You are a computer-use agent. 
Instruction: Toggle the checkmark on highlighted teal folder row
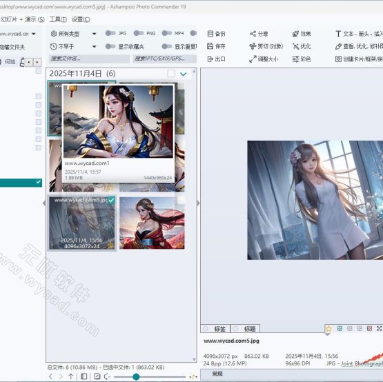(39, 182)
